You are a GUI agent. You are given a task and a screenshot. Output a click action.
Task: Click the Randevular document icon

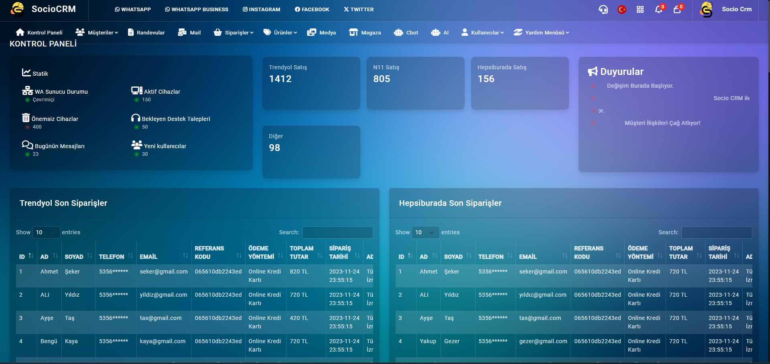coord(131,32)
